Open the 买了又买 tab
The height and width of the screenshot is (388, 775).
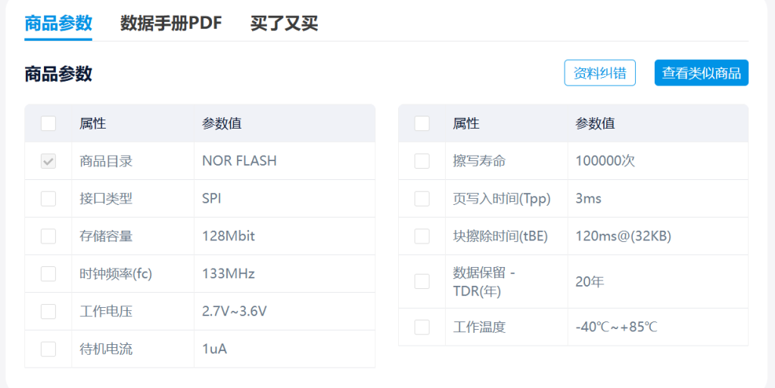(284, 23)
